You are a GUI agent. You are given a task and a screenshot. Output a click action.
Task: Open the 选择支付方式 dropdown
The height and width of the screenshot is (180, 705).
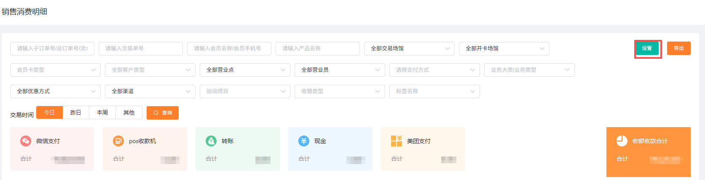434,70
